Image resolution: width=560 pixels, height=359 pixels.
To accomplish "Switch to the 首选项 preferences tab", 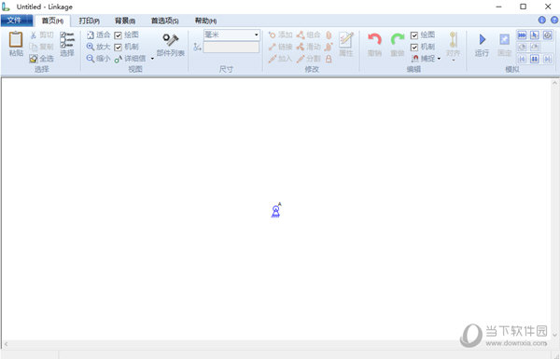I will (x=164, y=21).
